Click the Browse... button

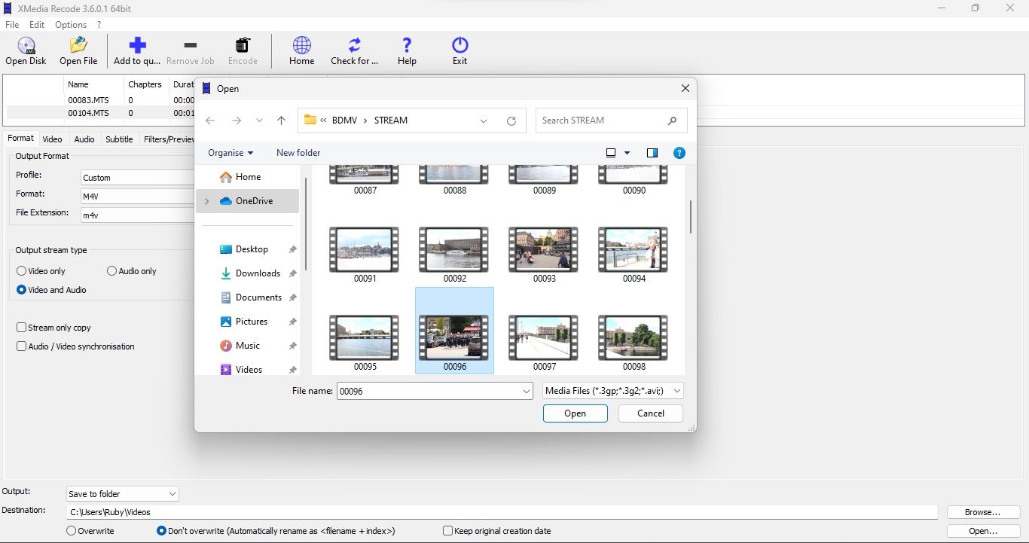point(982,512)
